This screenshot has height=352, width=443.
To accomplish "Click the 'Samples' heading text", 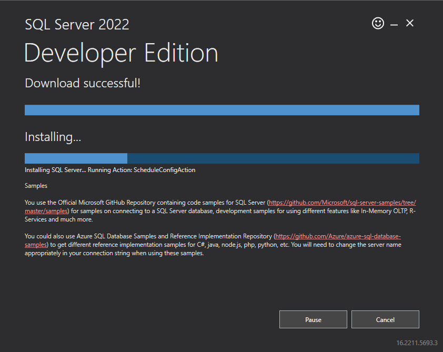I will click(x=36, y=186).
